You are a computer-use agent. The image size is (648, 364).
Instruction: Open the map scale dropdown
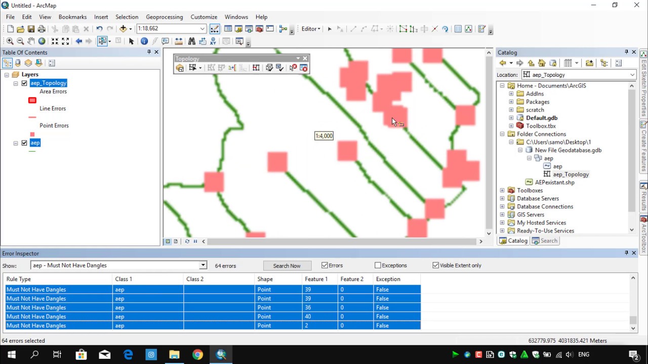tap(202, 29)
